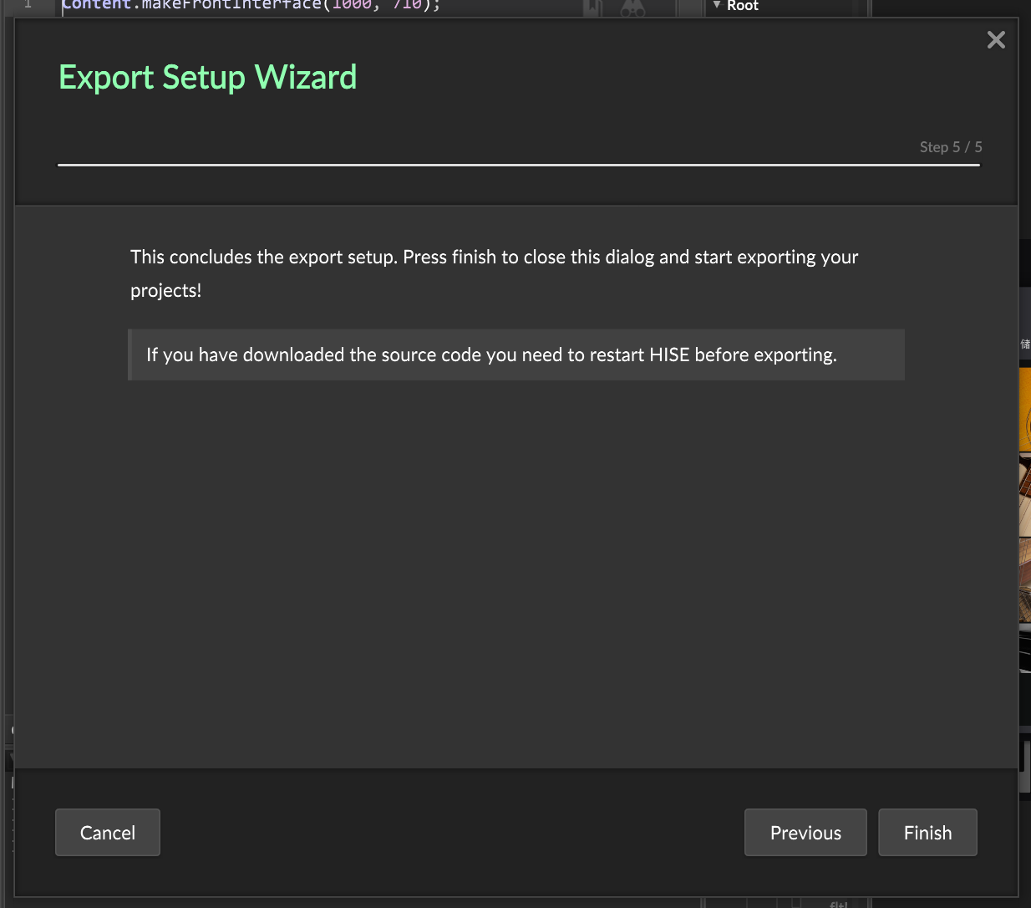Close the dialog with the X icon
This screenshot has width=1031, height=908.
pos(996,40)
